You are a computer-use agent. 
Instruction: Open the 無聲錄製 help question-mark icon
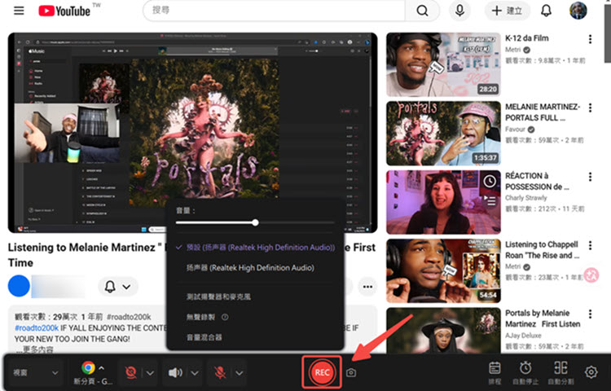pyautogui.click(x=225, y=317)
